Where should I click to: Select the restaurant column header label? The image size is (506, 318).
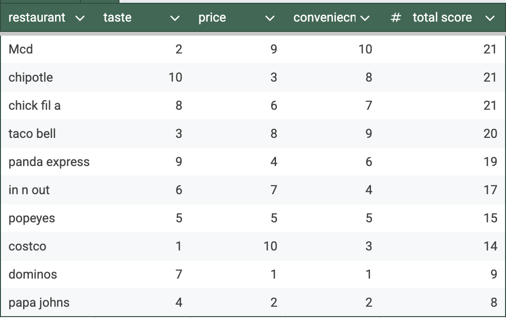click(x=37, y=18)
